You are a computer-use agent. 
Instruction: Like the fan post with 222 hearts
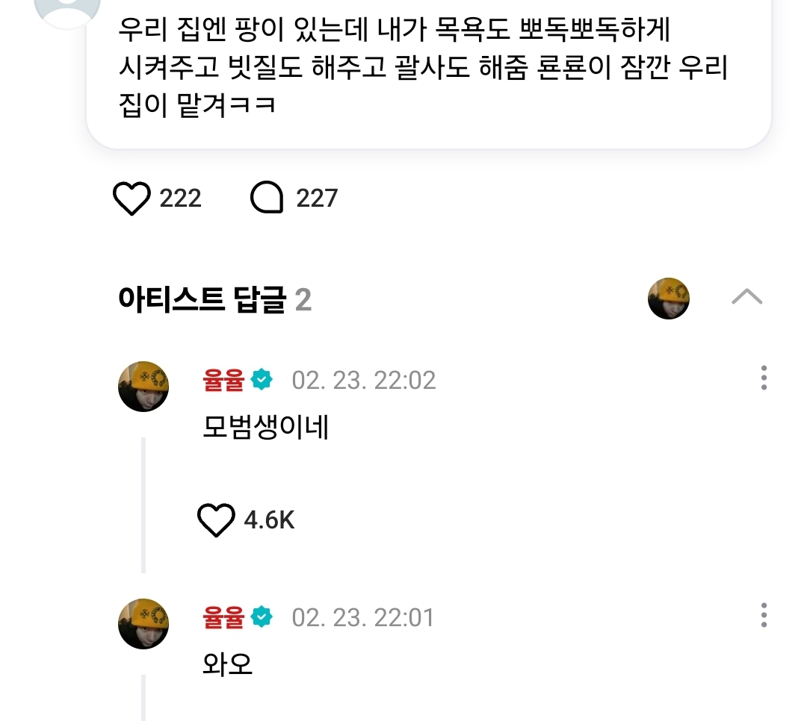(132, 198)
